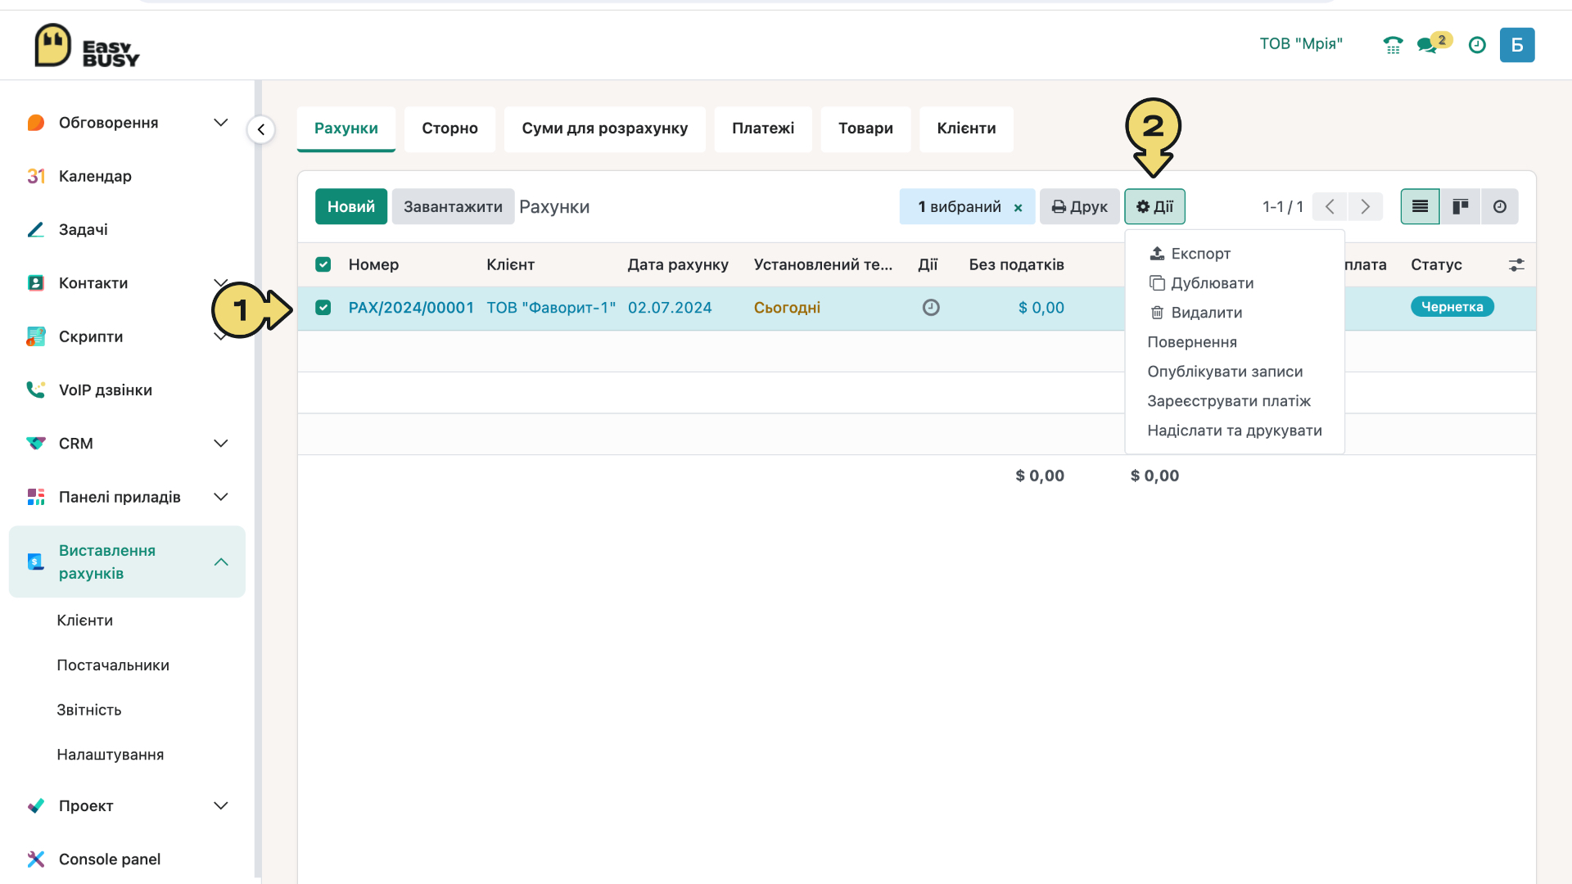Click activity clock in invoice row

tap(931, 308)
